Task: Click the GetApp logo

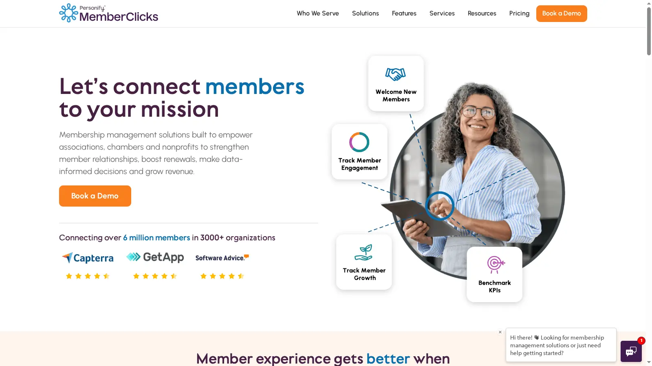Action: [155, 257]
